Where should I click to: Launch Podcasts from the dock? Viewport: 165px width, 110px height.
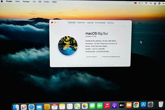[x=114, y=105]
